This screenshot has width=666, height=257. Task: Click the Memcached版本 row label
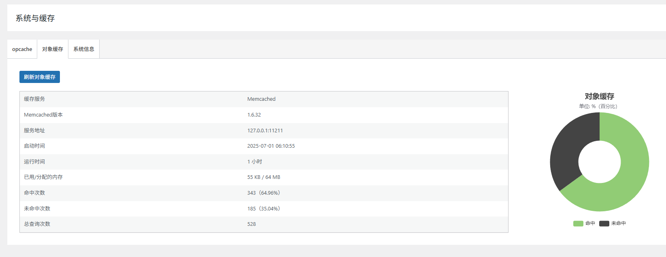(43, 115)
